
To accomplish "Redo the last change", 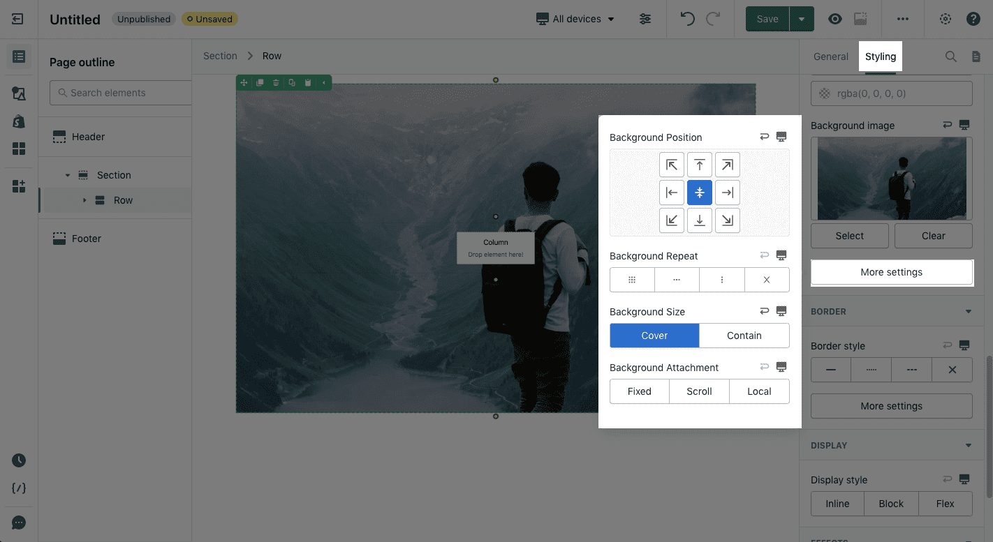I will pos(713,19).
